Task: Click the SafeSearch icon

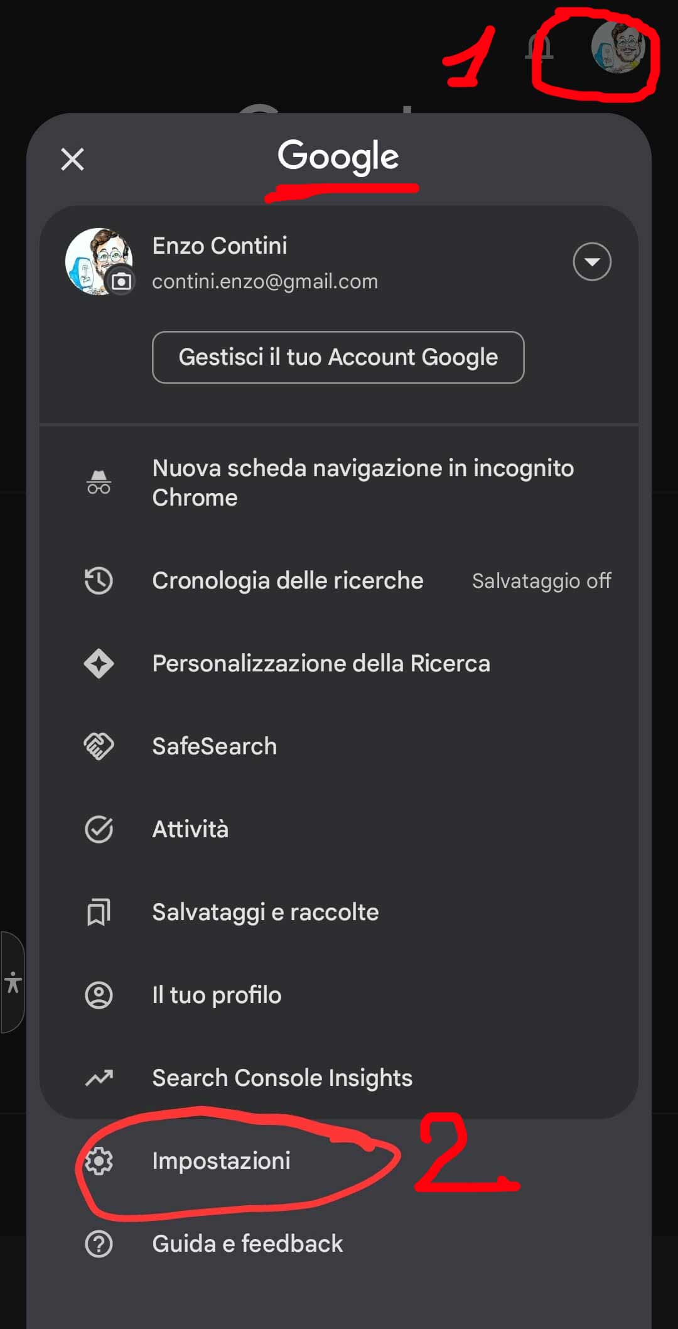Action: tap(99, 746)
